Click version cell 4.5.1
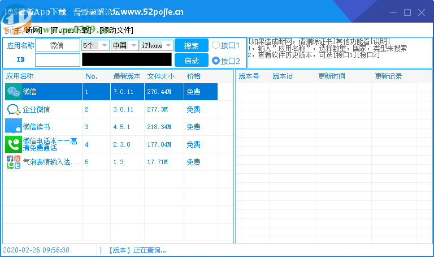This screenshot has height=257, width=434. (121, 127)
